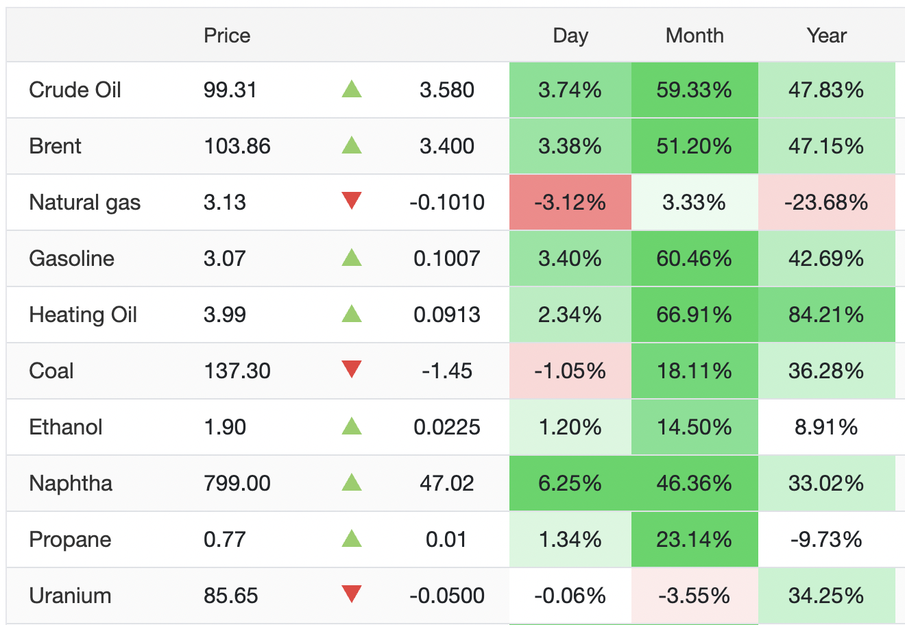This screenshot has height=625, width=905.
Task: Click the green up arrow for Naphtha
Action: pos(352,482)
